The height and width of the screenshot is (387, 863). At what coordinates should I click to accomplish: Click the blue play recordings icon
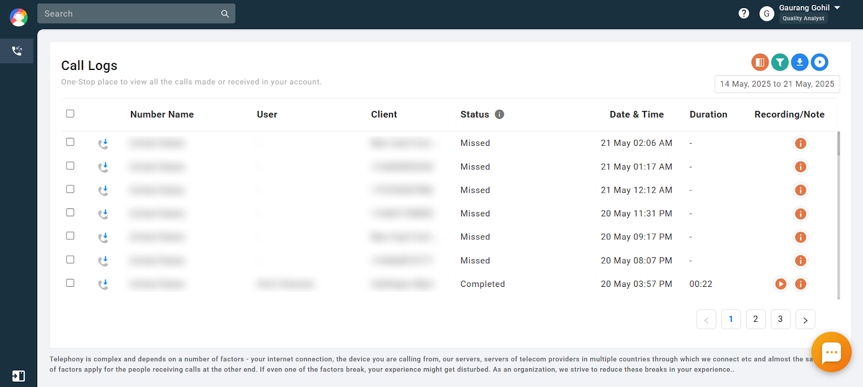(820, 62)
